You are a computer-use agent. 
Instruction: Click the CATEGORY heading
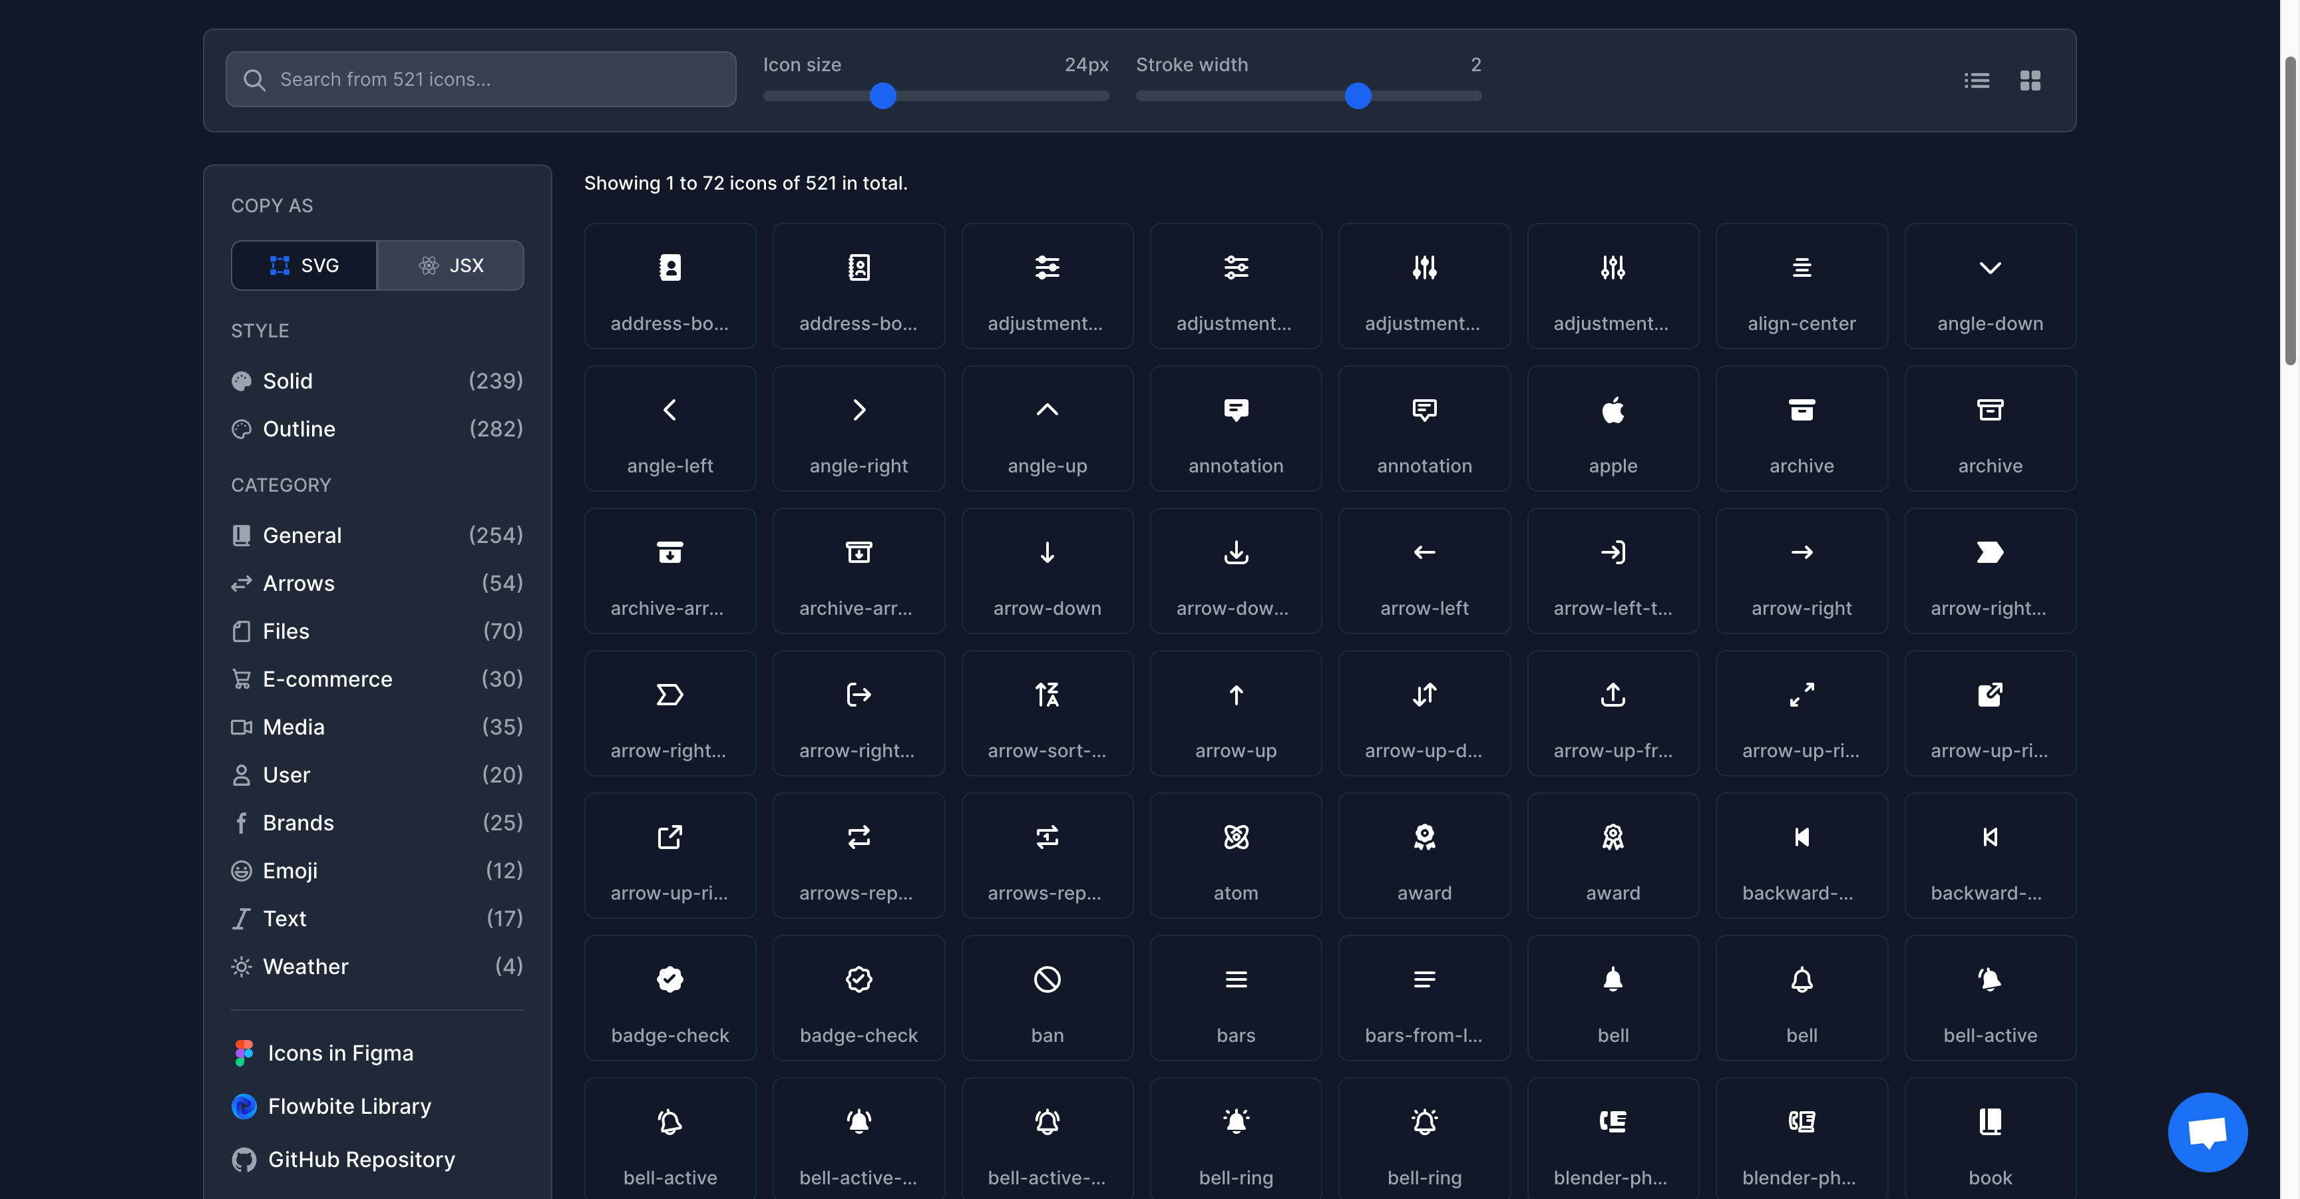[x=282, y=485]
